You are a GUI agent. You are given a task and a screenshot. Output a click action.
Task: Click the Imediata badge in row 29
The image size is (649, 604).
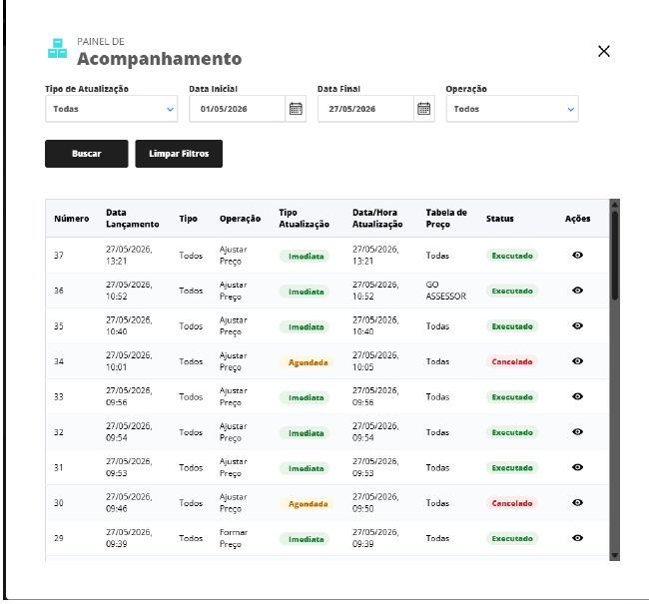(305, 539)
